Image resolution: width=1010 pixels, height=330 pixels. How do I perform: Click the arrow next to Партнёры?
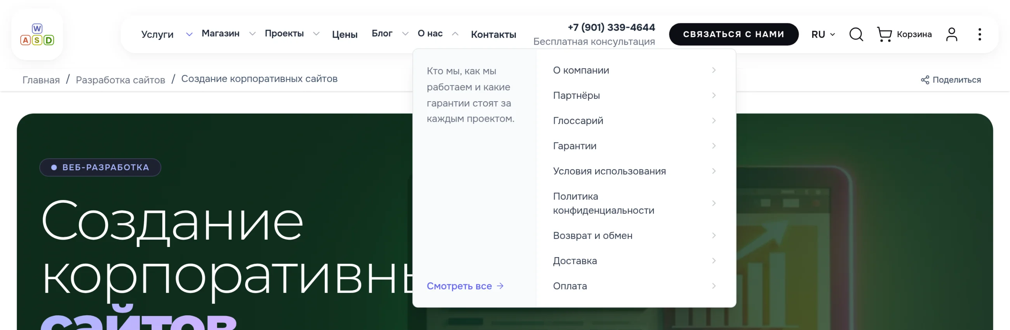(x=714, y=95)
